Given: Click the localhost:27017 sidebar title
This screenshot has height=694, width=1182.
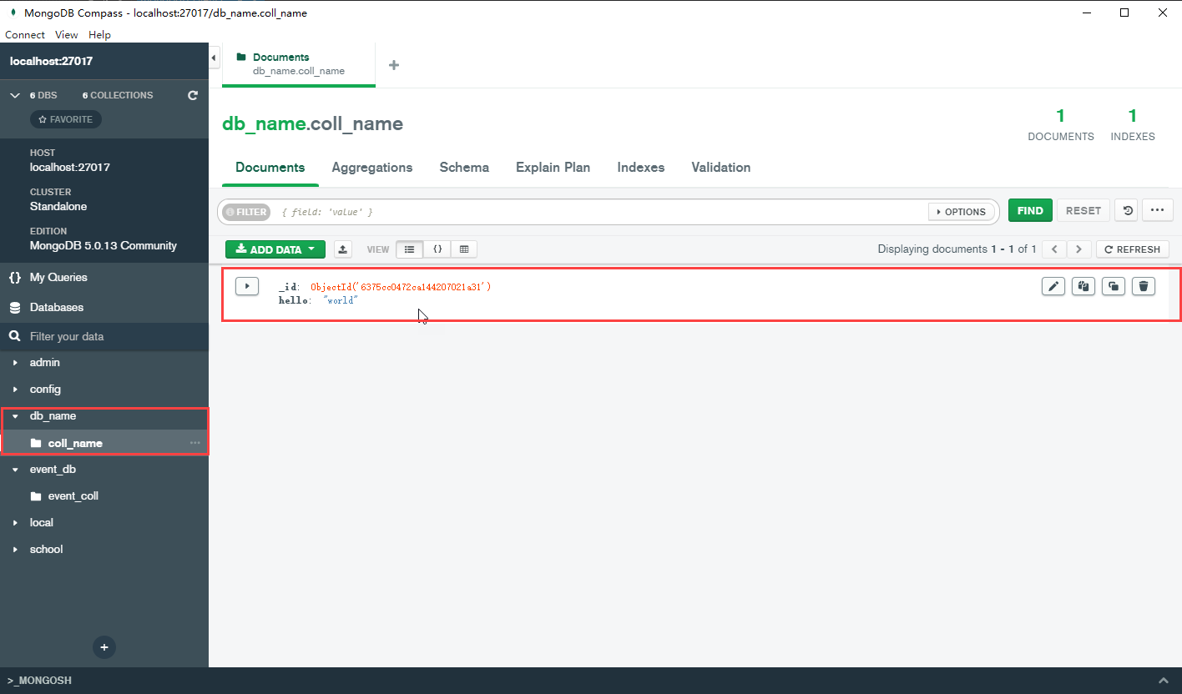Looking at the screenshot, I should [51, 62].
